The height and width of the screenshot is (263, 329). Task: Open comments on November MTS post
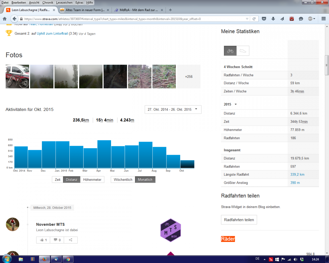click(57, 240)
